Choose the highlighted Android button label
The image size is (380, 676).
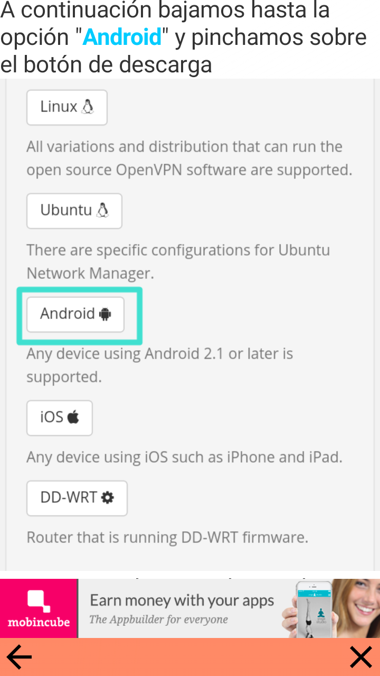coord(68,314)
